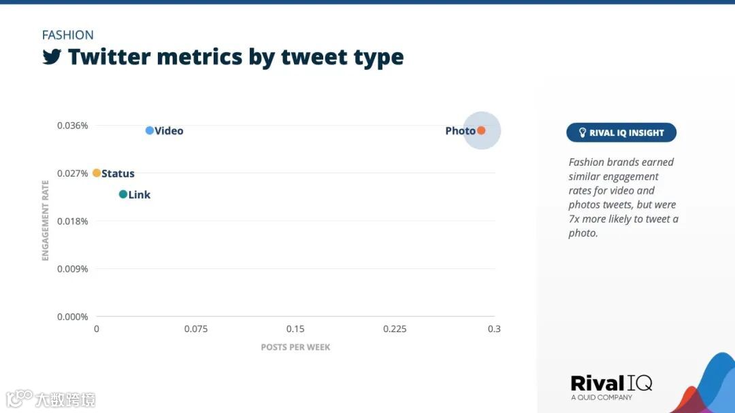Click the insight paragraph about fashion brands
The height and width of the screenshot is (413, 735).
pyautogui.click(x=623, y=197)
